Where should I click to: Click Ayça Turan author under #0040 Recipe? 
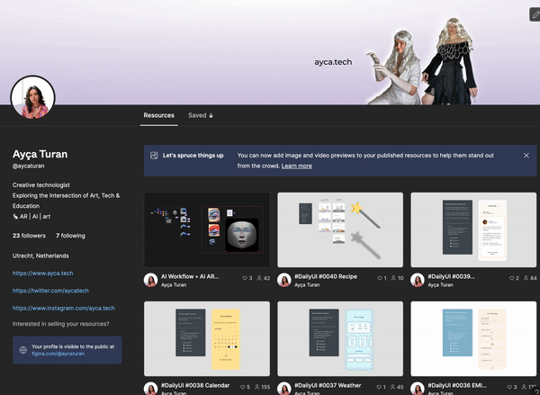(x=307, y=285)
